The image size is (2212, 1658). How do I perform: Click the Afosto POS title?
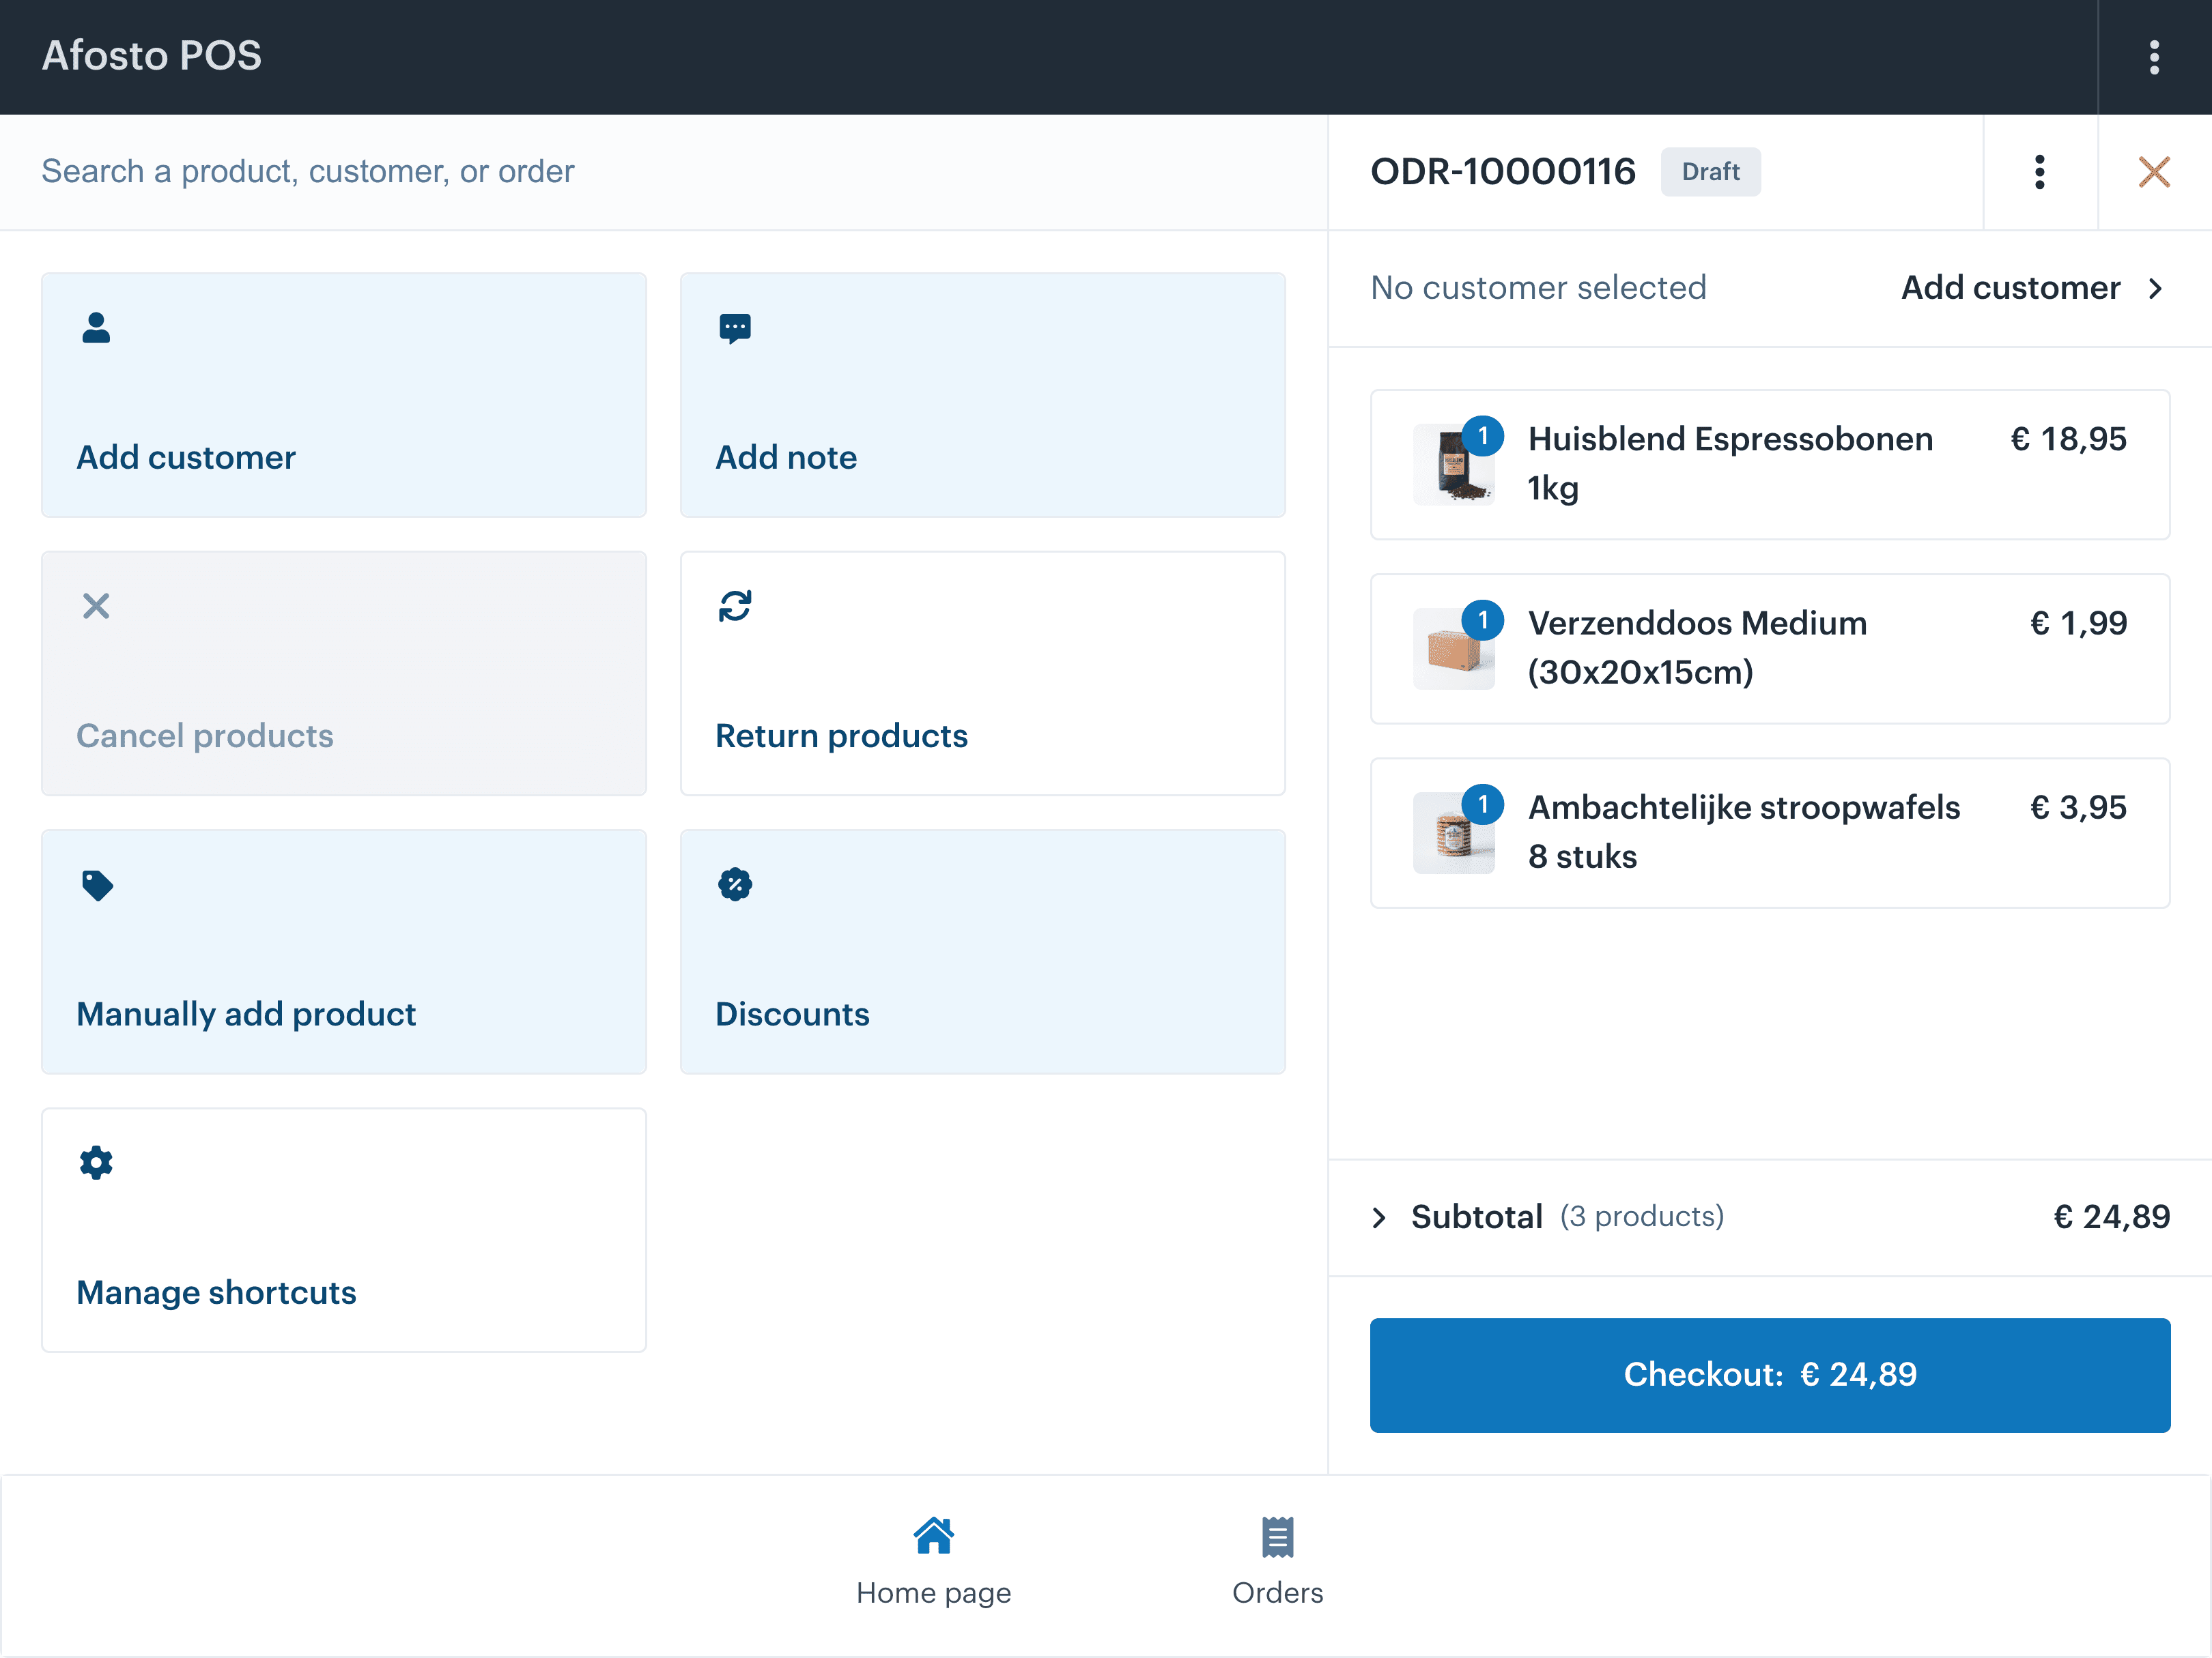point(152,56)
